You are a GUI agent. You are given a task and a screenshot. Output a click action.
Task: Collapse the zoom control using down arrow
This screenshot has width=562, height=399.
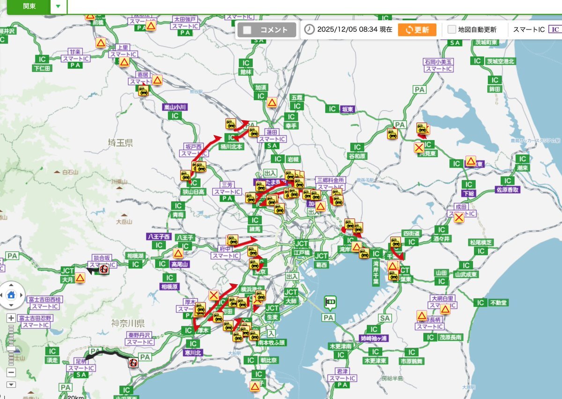point(12,384)
